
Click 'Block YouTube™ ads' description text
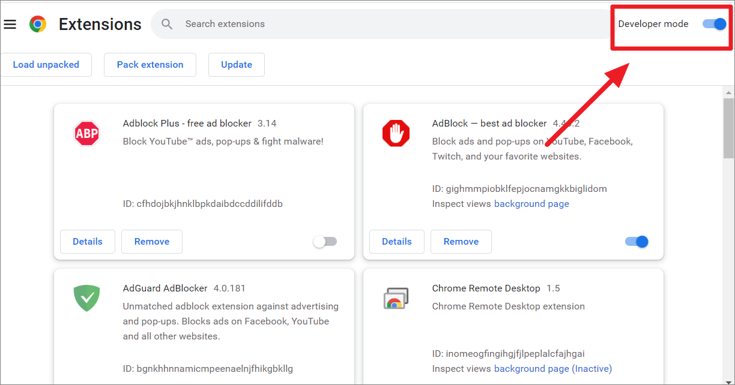click(223, 142)
